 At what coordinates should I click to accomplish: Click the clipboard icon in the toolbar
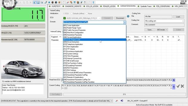85,2
